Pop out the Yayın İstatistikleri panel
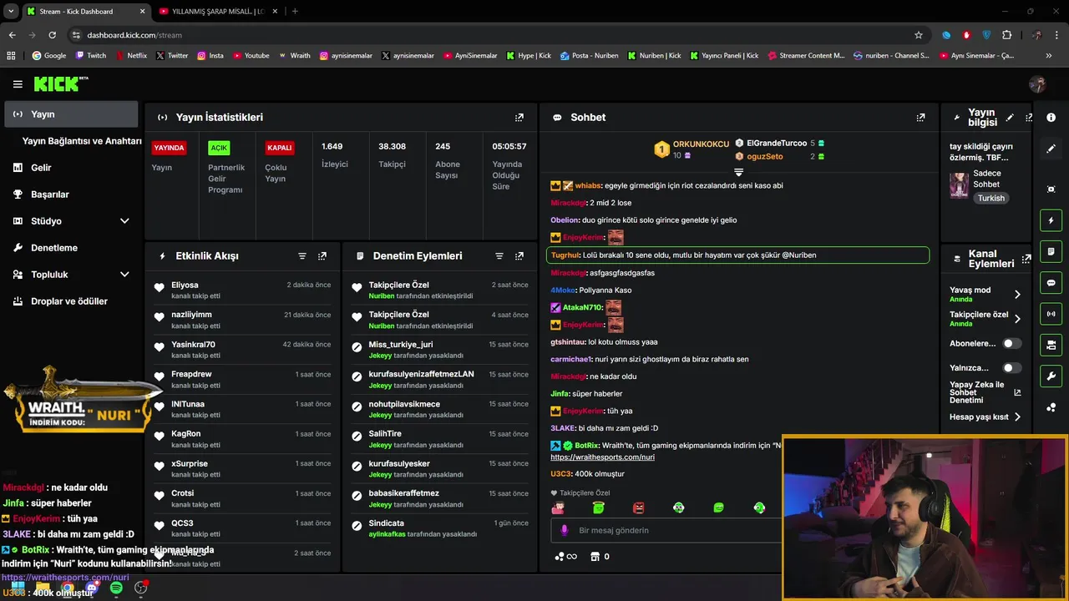The image size is (1069, 601). pos(519,118)
